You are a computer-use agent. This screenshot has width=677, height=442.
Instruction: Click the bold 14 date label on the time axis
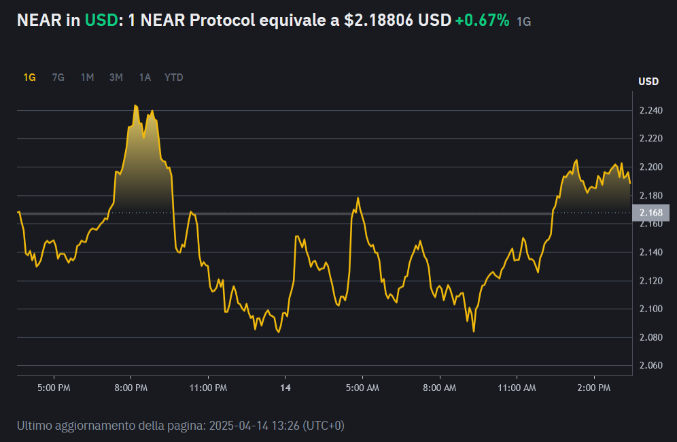[x=285, y=388]
